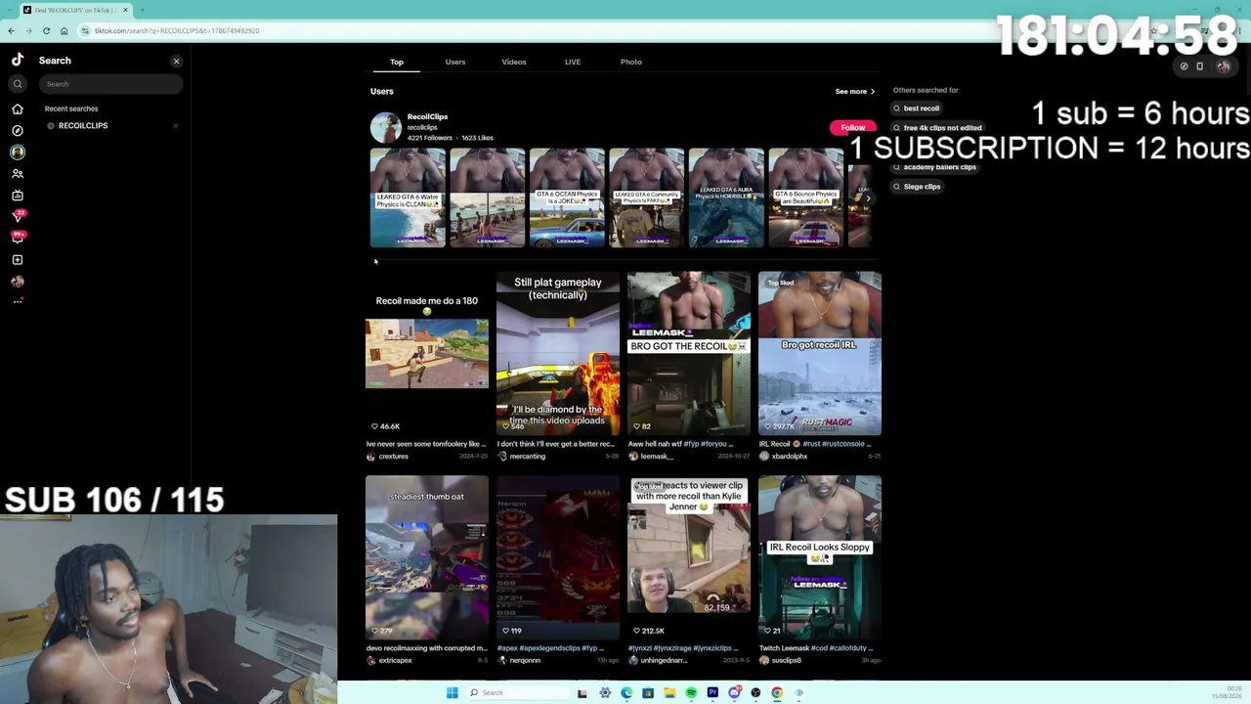Open the Explore compass icon
Viewport: 1251px width, 704px height.
[18, 130]
